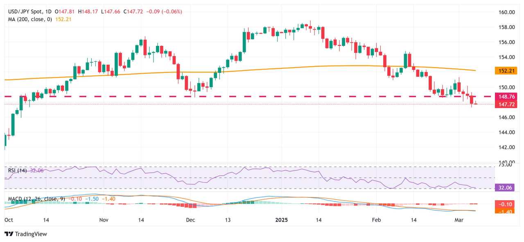Click the Mar label on time axis
This screenshot has width=524, height=242.
pos(459,220)
